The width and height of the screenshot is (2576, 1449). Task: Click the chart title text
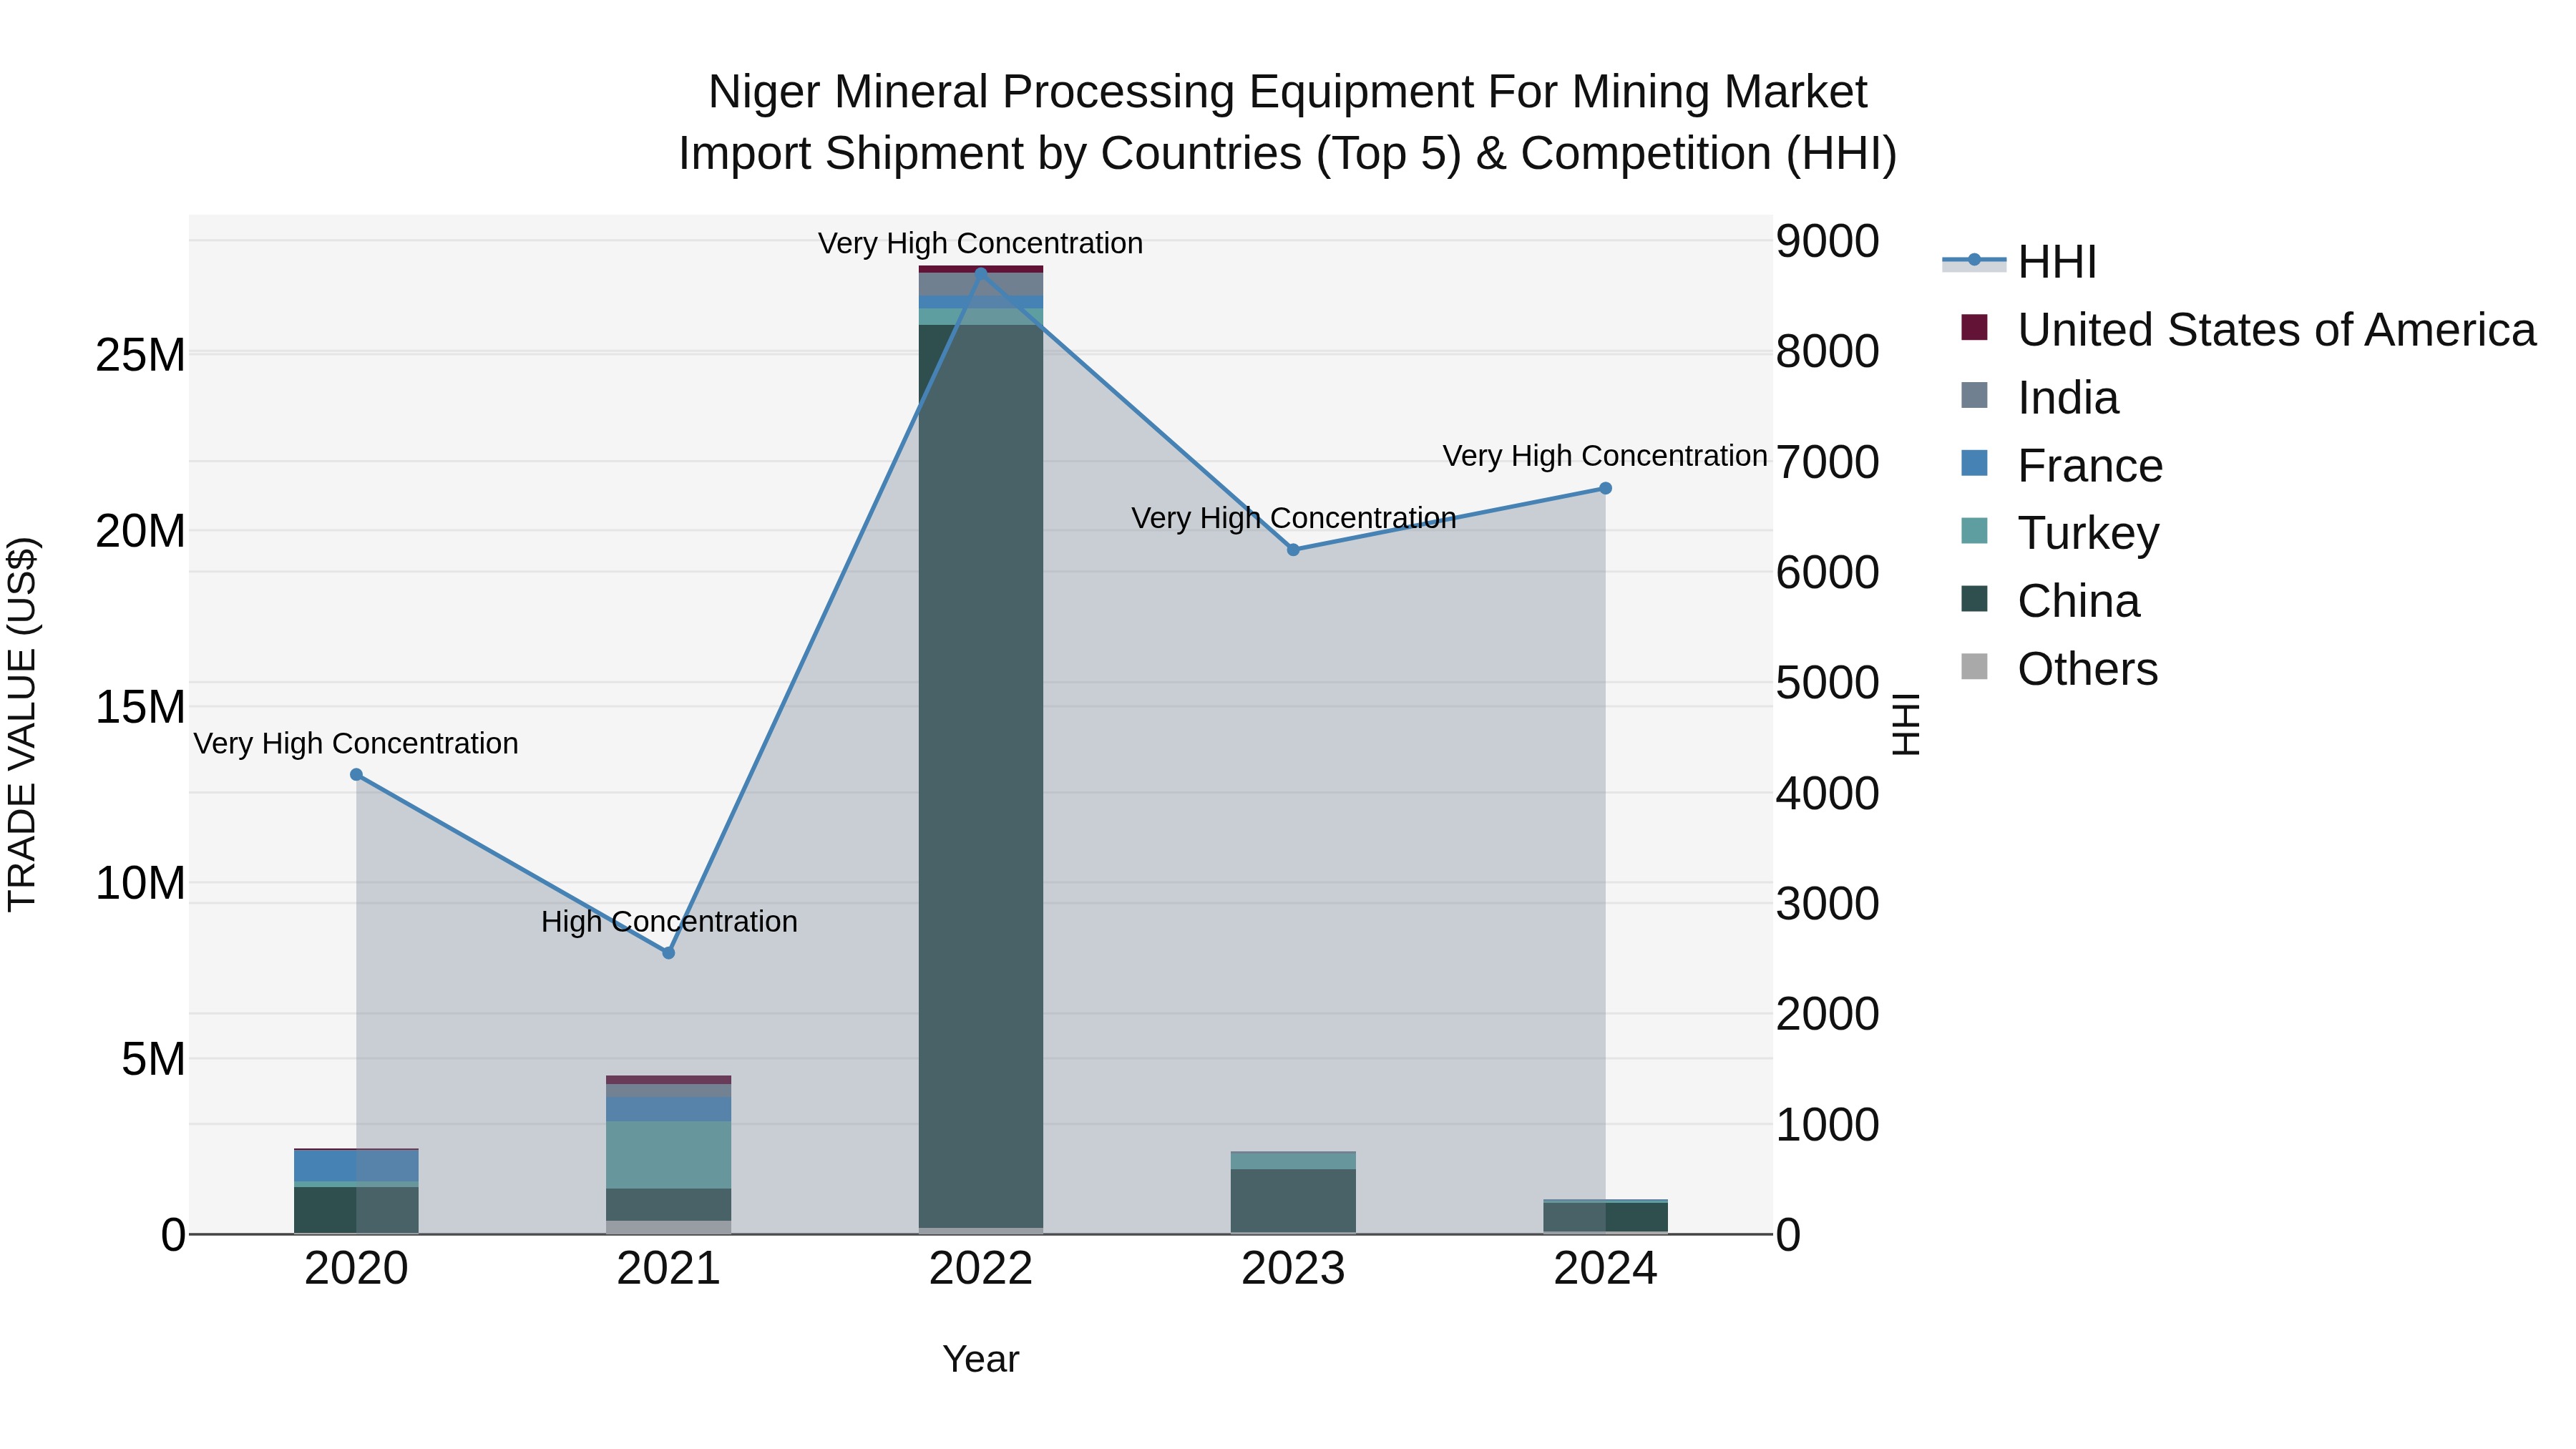pos(1288,123)
